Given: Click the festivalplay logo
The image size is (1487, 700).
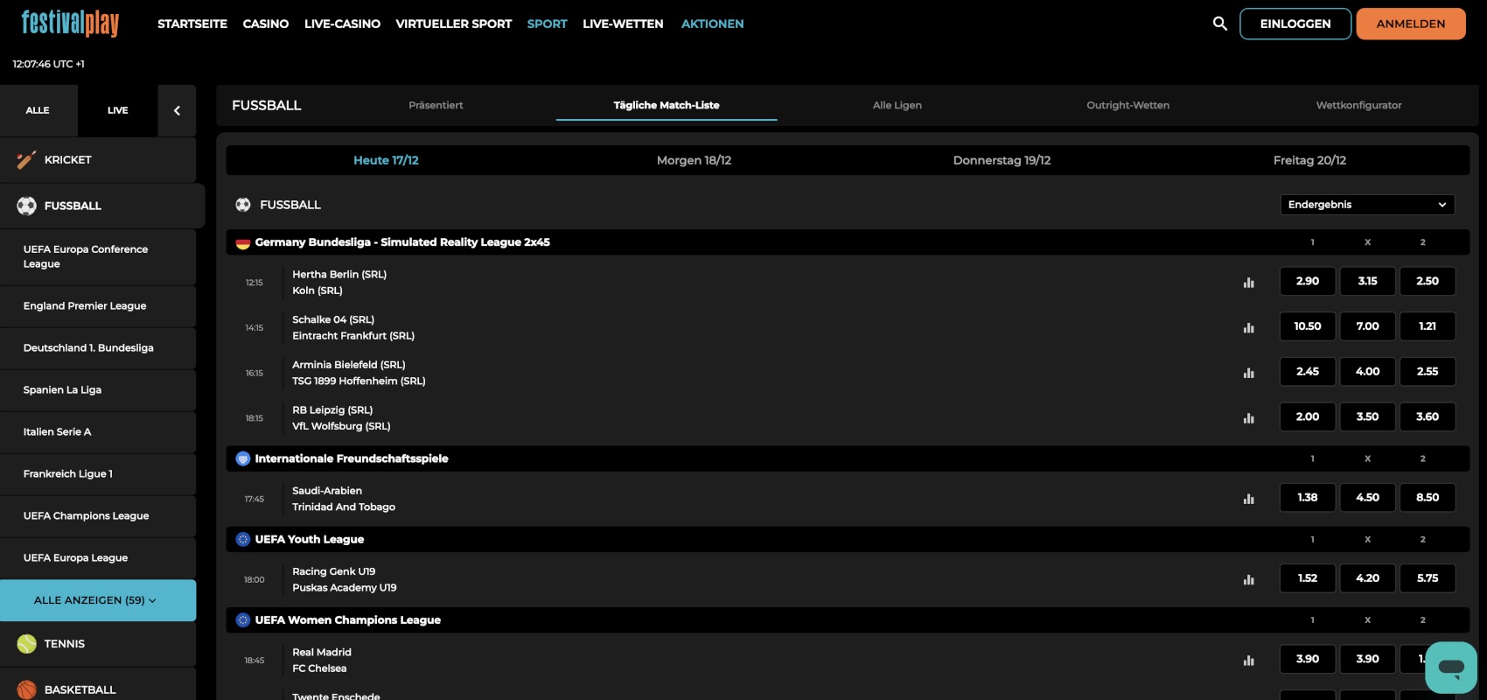Looking at the screenshot, I should 70,24.
